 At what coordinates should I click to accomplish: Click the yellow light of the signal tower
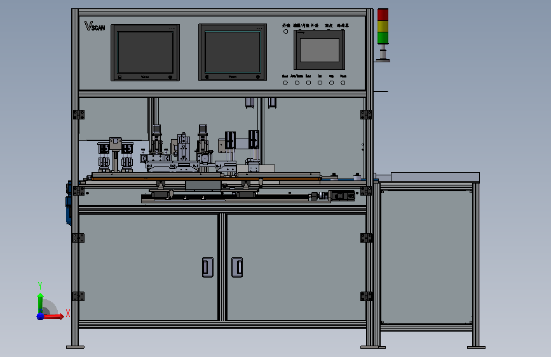[383, 26]
